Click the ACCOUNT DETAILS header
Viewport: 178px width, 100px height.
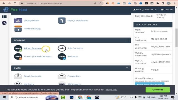click(x=153, y=25)
